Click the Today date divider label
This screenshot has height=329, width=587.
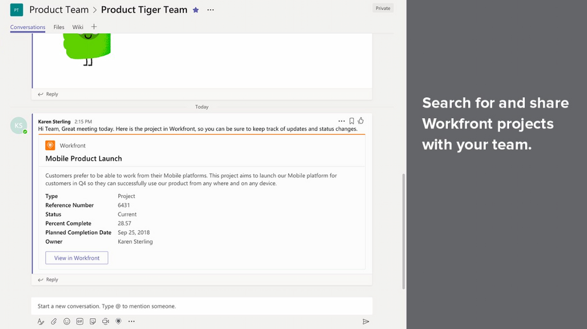coord(202,107)
